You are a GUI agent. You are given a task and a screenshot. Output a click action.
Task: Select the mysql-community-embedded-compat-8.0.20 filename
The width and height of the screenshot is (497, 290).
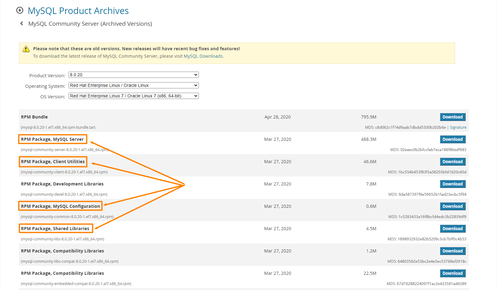pyautogui.click(x=76, y=284)
